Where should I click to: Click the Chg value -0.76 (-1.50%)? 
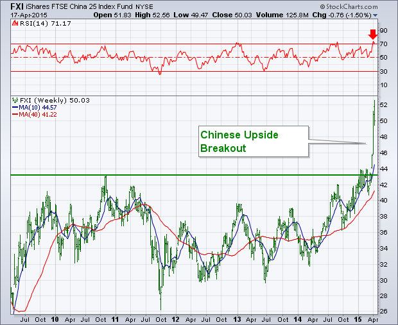[x=350, y=15]
